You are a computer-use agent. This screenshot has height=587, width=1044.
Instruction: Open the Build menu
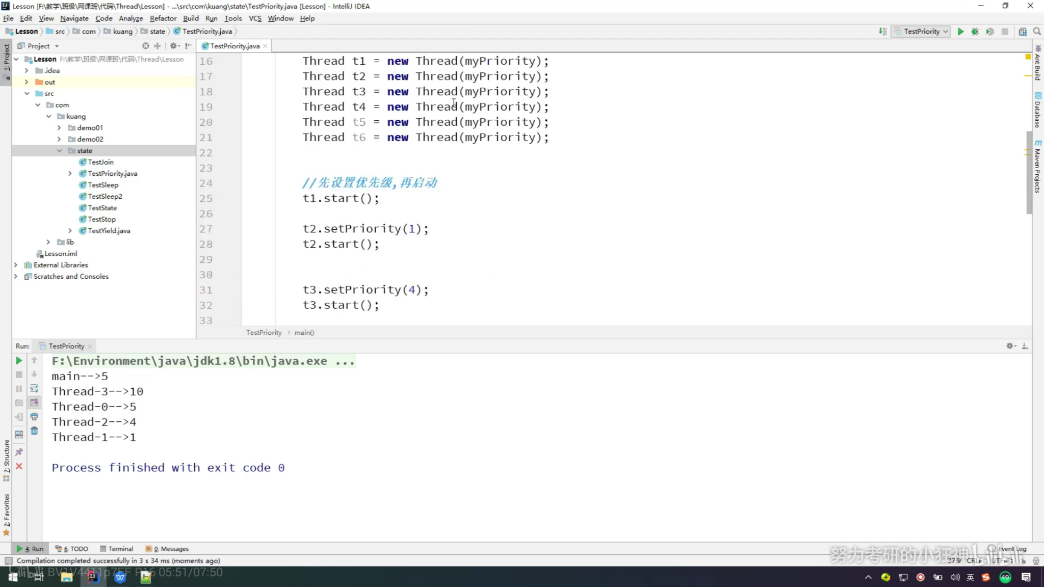(x=191, y=18)
